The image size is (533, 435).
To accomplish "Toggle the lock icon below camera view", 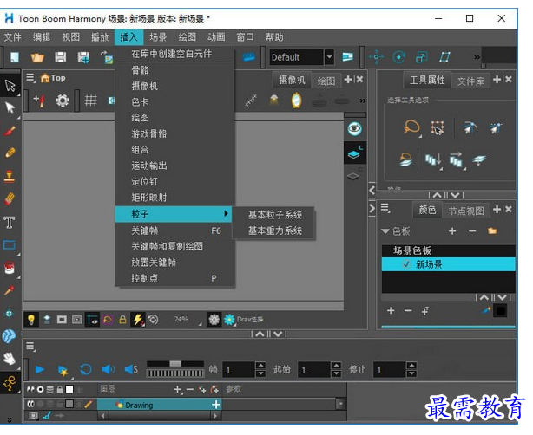I will (122, 319).
